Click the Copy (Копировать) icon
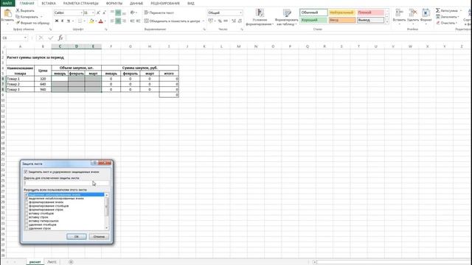The width and height of the screenshot is (472, 265). [x=18, y=16]
